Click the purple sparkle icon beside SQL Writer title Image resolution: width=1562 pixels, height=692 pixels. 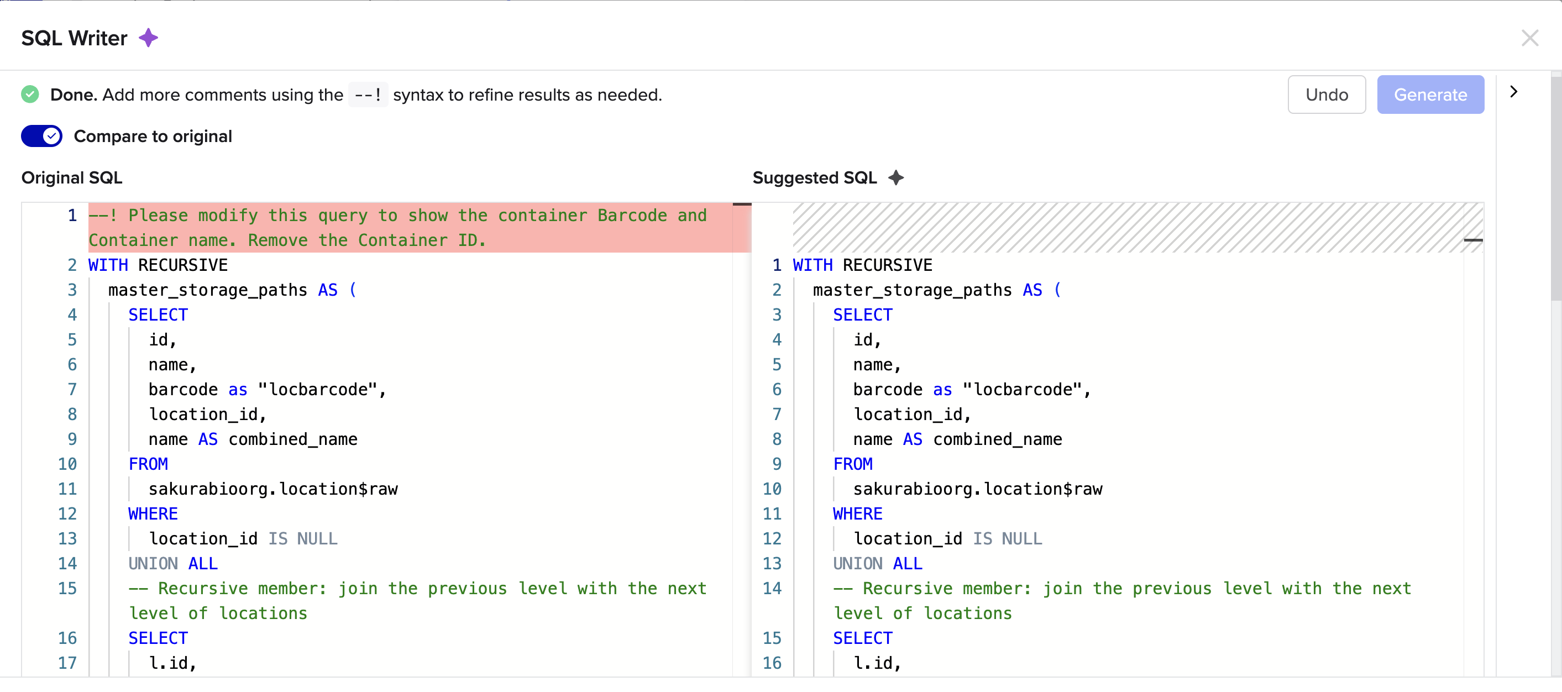149,38
